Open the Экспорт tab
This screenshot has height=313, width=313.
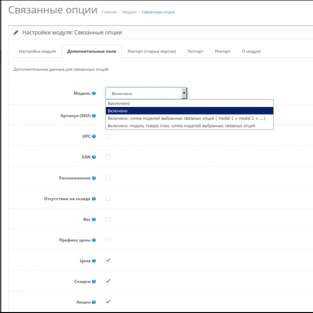(195, 51)
